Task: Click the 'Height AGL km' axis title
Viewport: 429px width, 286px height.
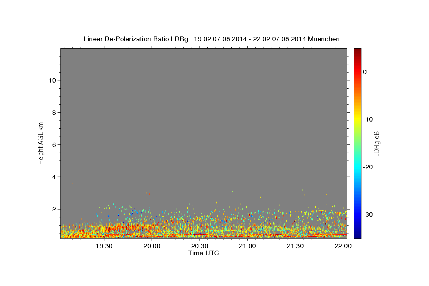Action: 41,143
